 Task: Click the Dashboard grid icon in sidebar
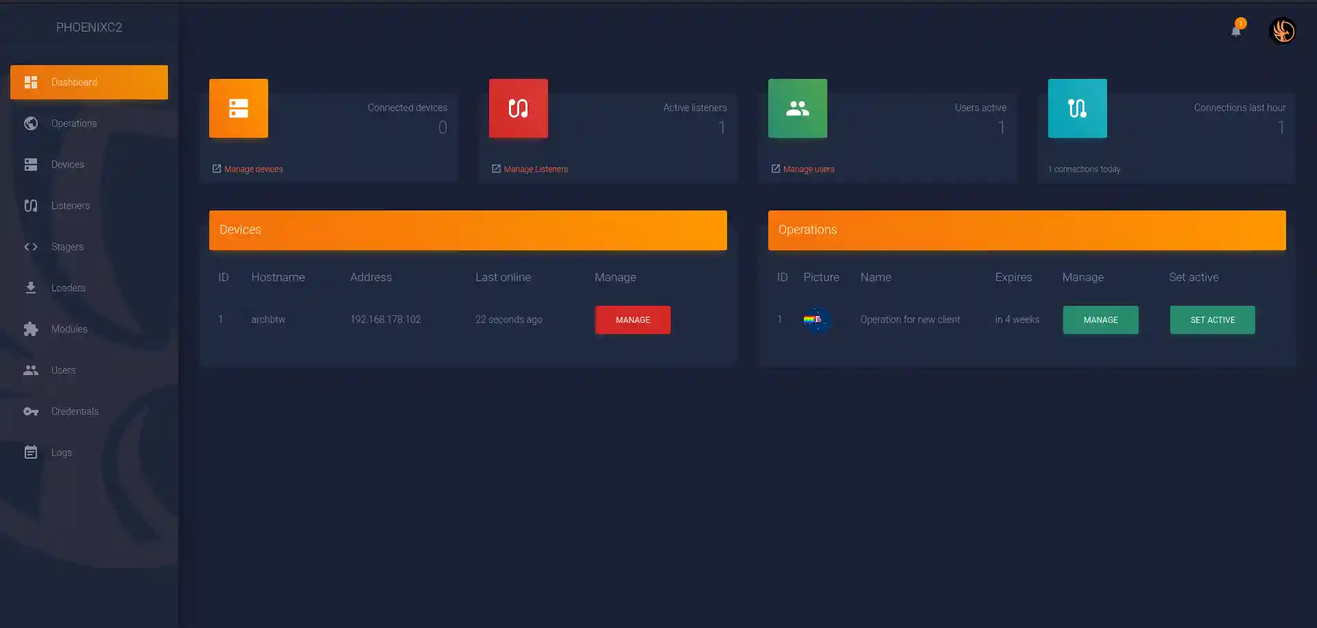tap(31, 82)
